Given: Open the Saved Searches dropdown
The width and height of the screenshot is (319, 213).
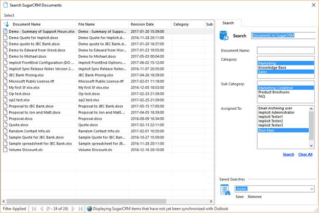Looking at the screenshot, I should tap(311, 189).
